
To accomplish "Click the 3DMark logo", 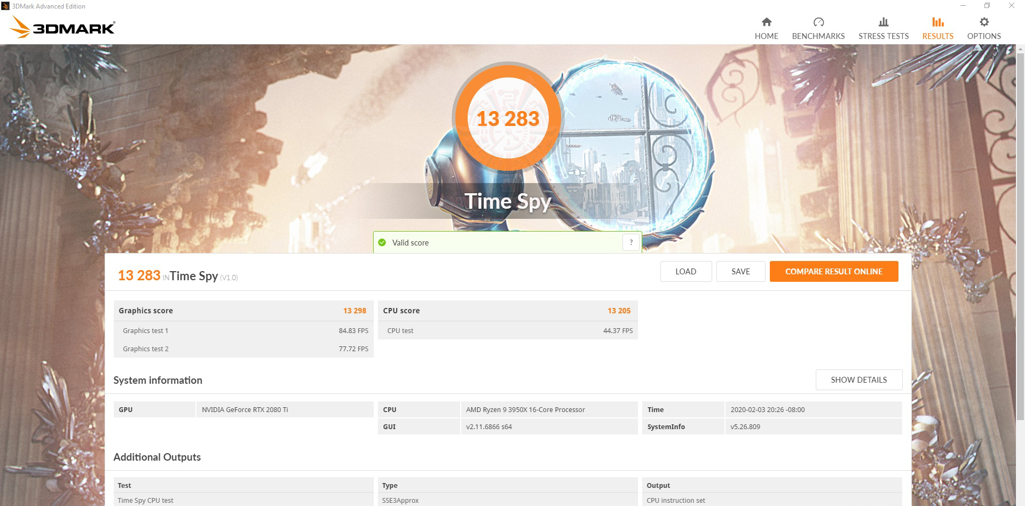I will click(63, 27).
